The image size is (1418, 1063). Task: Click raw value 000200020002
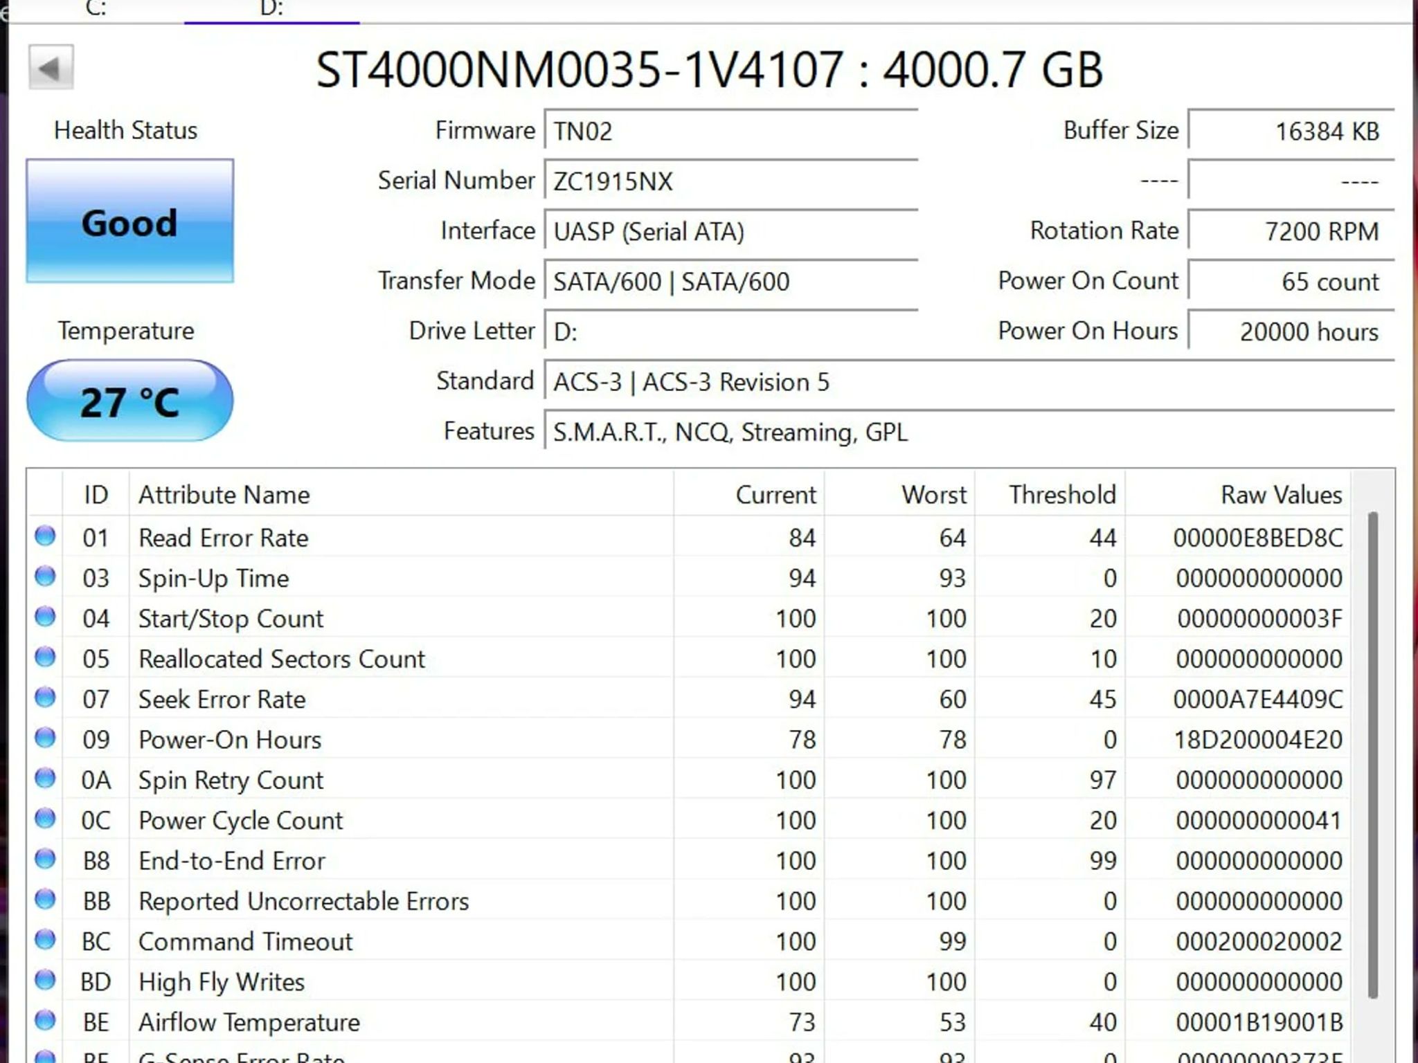pyautogui.click(x=1259, y=941)
